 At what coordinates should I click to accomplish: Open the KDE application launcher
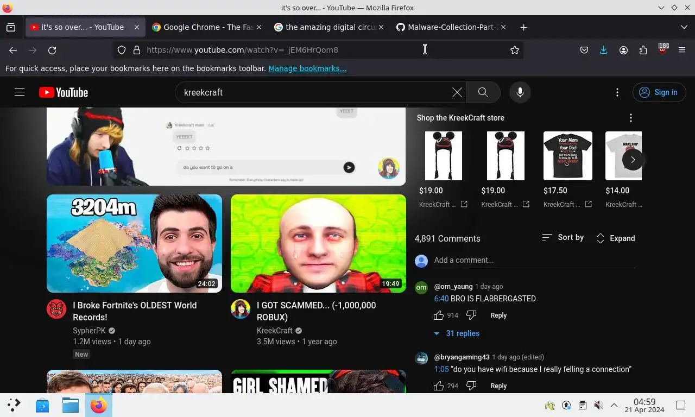[x=14, y=405]
